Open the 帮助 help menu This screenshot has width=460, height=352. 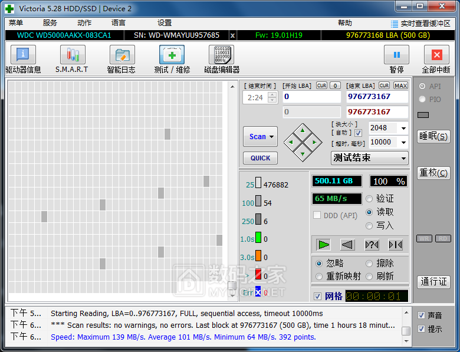345,23
